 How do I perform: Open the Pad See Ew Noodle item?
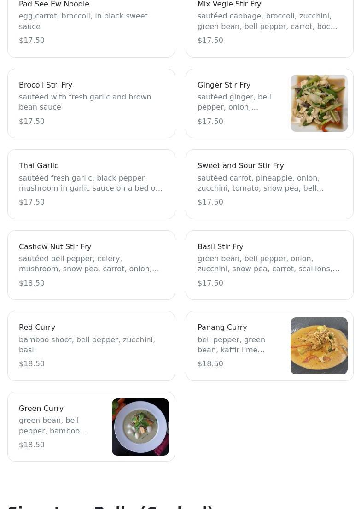91,22
